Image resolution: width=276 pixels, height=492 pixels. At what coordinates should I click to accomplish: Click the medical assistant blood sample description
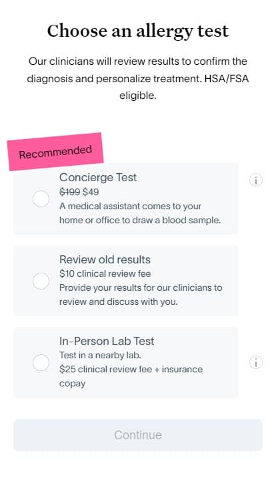140,213
